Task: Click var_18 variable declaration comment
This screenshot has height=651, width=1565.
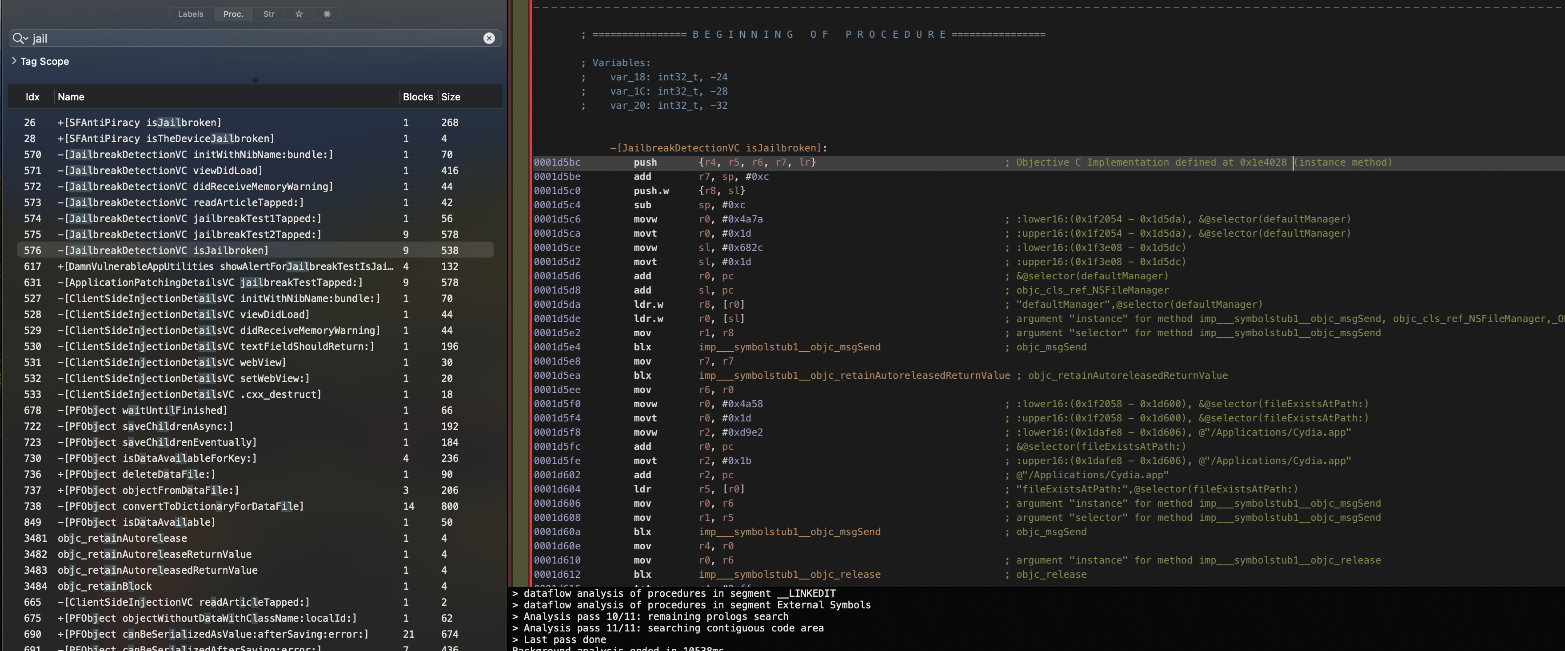Action: 655,77
